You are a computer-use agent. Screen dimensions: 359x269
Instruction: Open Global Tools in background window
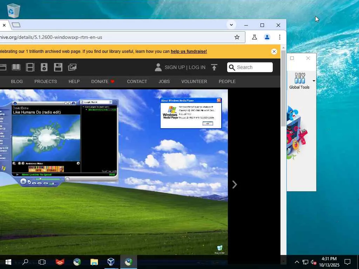(x=299, y=81)
